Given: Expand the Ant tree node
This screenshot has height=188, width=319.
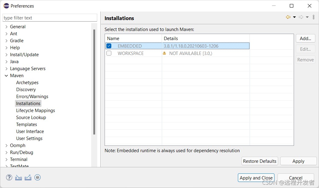Looking at the screenshot, I should coord(6,34).
